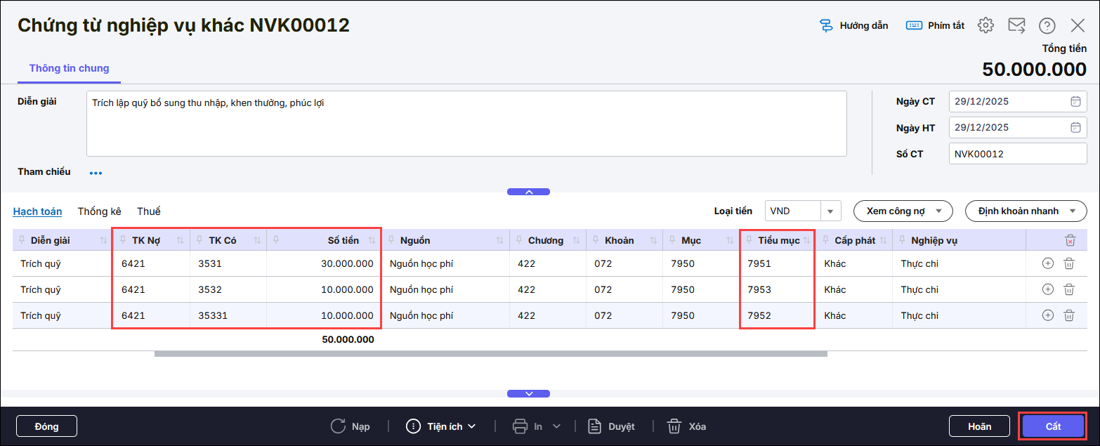Image resolution: width=1100 pixels, height=446 pixels.
Task: Click the Số CT input field
Action: pos(1017,154)
